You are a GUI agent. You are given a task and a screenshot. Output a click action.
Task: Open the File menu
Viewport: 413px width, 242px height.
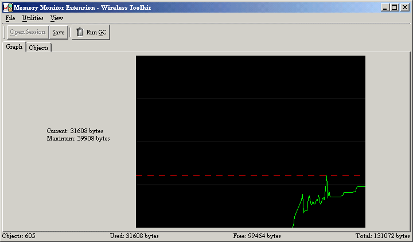(x=10, y=18)
